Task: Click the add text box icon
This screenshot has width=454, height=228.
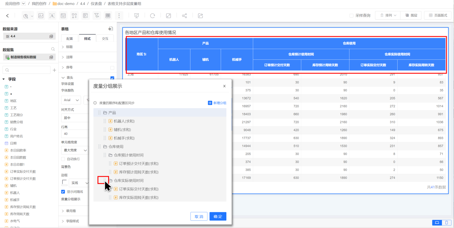Action: [52, 15]
